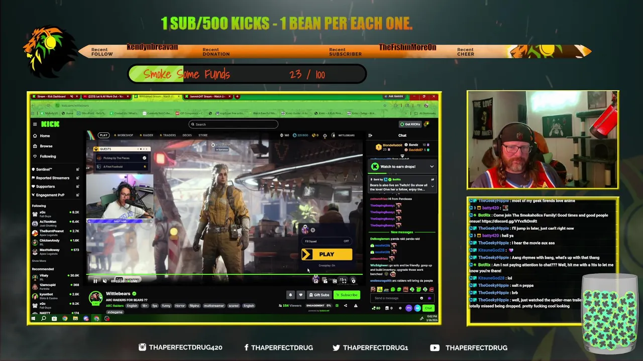Open File Explorer from the taskbar
Screen dimensions: 643x361
tap(75, 318)
